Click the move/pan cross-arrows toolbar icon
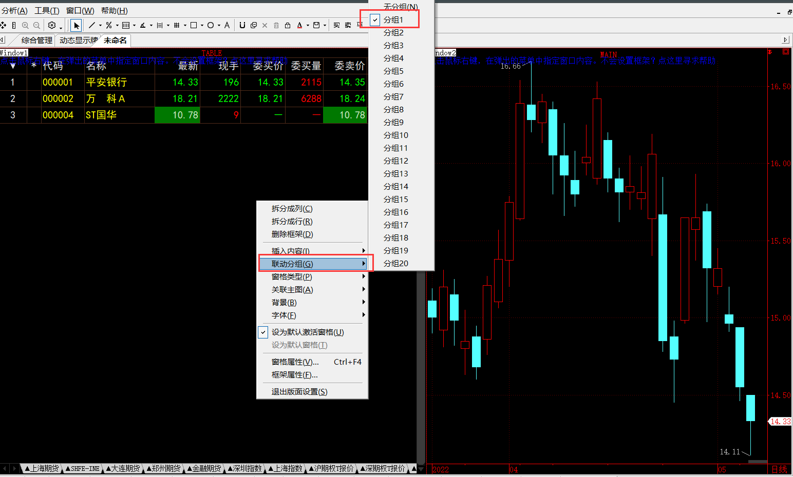 (x=3, y=25)
